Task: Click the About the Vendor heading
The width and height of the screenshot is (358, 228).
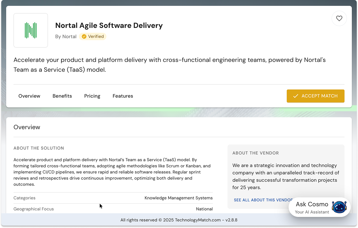Action: coord(255,153)
